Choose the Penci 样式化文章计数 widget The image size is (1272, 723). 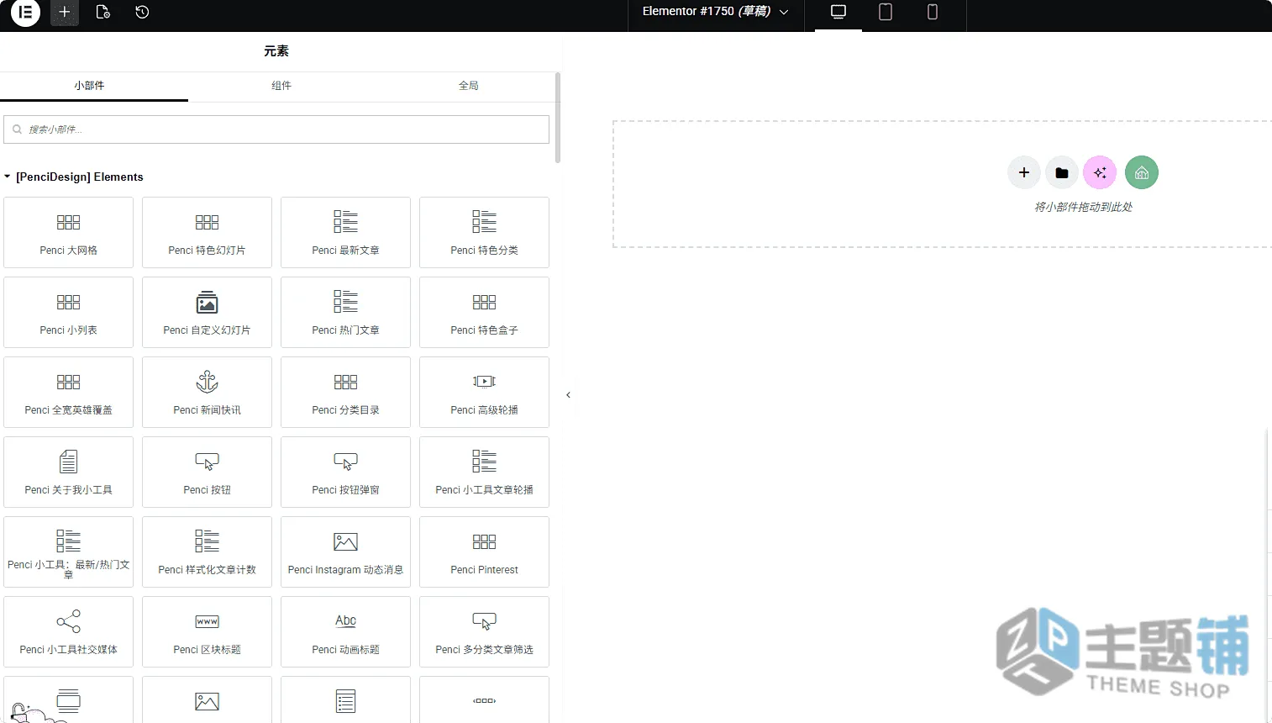pyautogui.click(x=208, y=552)
